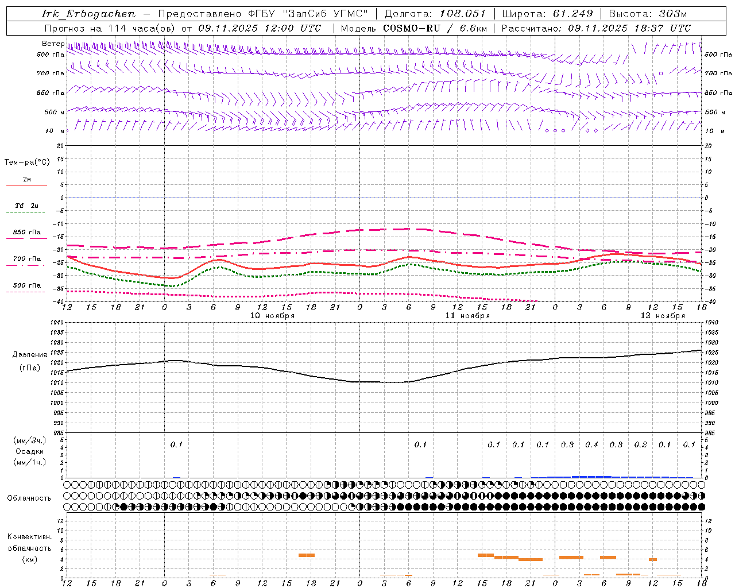Click forecast start time 09.11.2025 12:00 UTC

(260, 28)
